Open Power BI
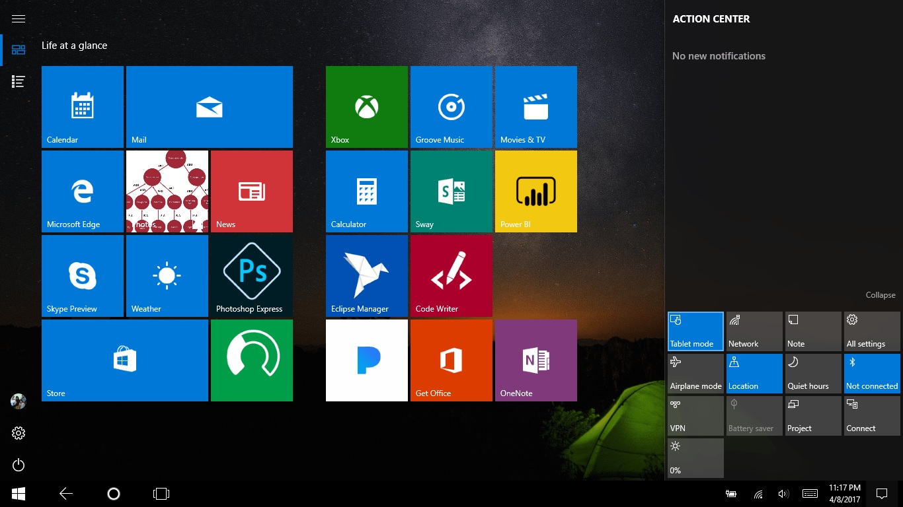The width and height of the screenshot is (903, 507). pos(535,191)
